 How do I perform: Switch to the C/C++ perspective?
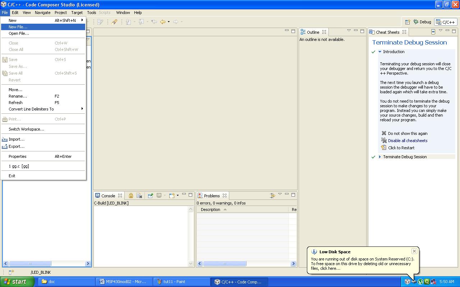446,22
